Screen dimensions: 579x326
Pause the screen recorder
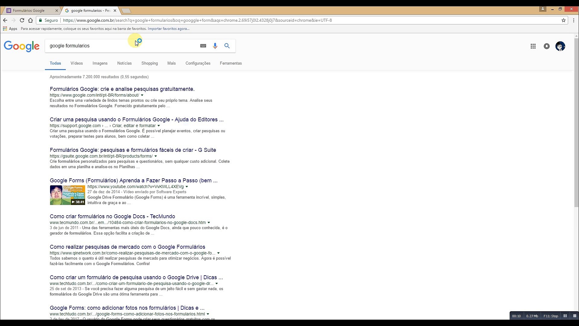coord(565,316)
